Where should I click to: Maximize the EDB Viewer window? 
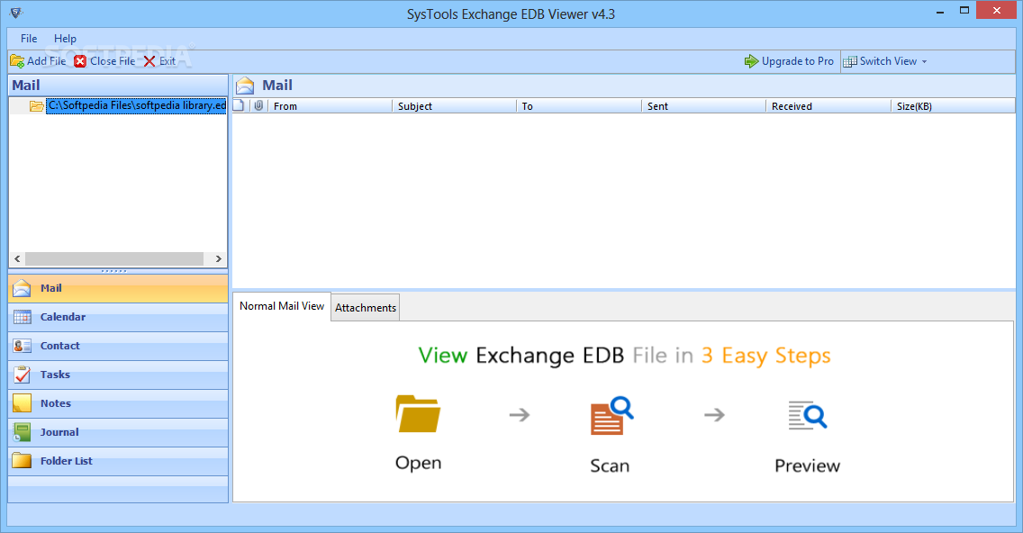tap(964, 11)
